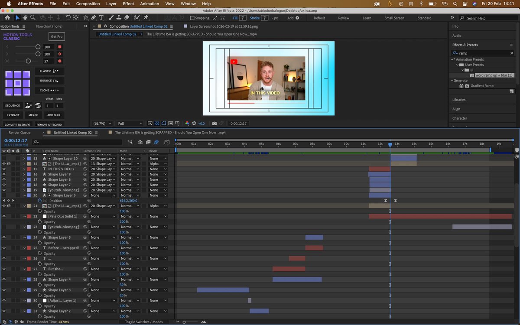Hide Shape Layer 5 eye toggle
The image size is (520, 325).
tap(4, 237)
